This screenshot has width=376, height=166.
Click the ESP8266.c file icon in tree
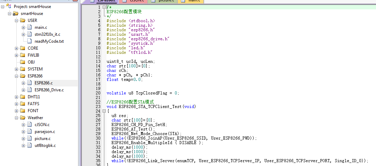(29, 83)
